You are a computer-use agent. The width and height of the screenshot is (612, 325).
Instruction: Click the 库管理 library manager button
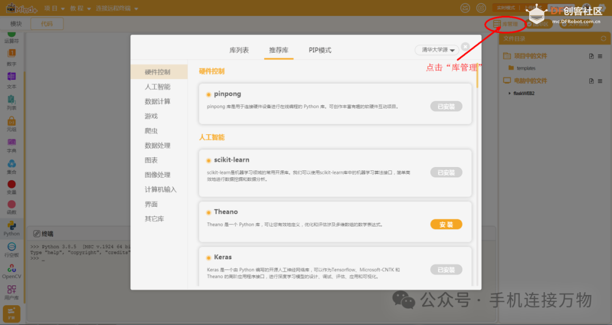(x=505, y=24)
